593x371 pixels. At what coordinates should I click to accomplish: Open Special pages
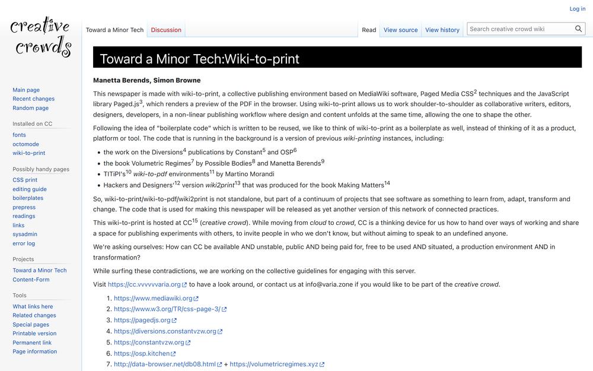[x=31, y=325]
